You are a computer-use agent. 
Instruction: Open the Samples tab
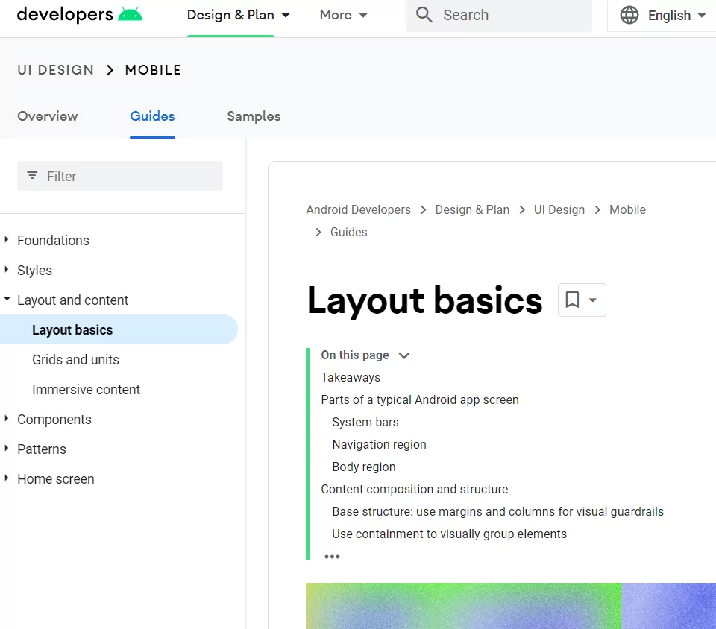254,116
